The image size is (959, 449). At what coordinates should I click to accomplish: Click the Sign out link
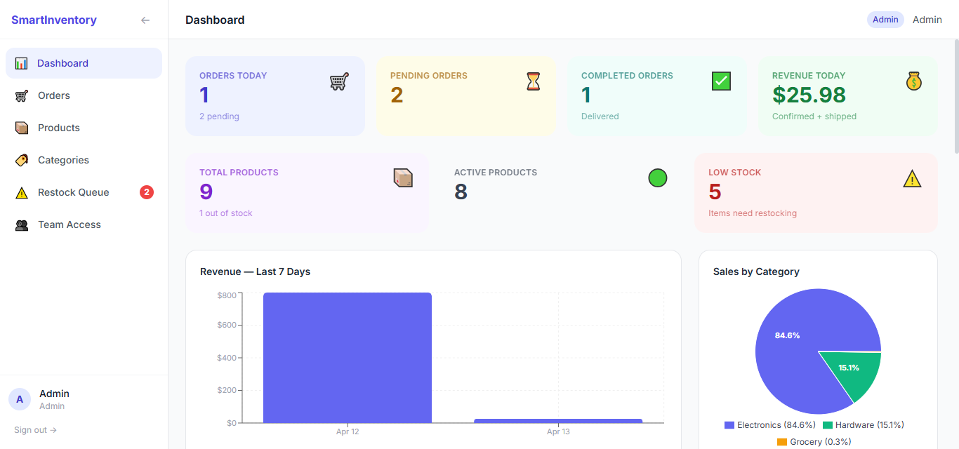point(35,430)
